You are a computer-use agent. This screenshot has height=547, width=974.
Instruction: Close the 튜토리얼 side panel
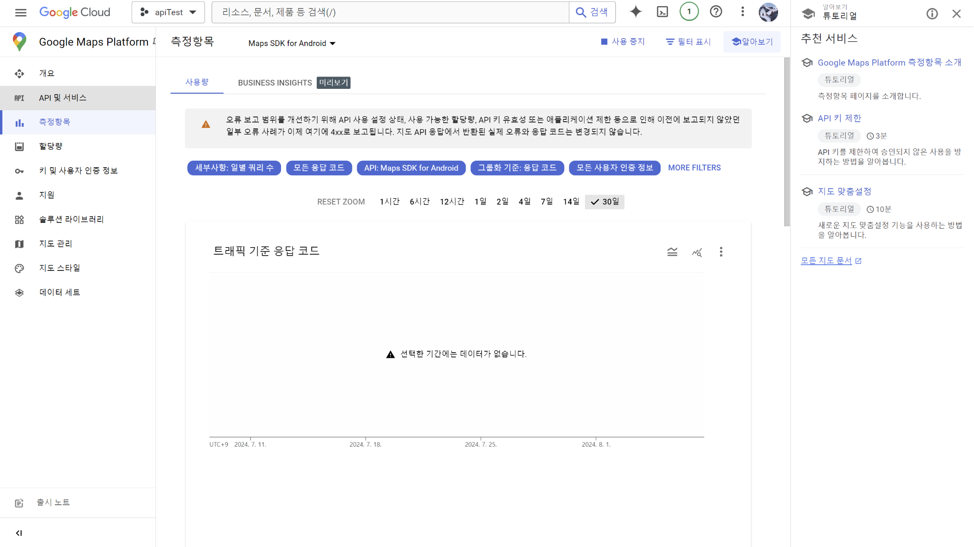pyautogui.click(x=956, y=14)
